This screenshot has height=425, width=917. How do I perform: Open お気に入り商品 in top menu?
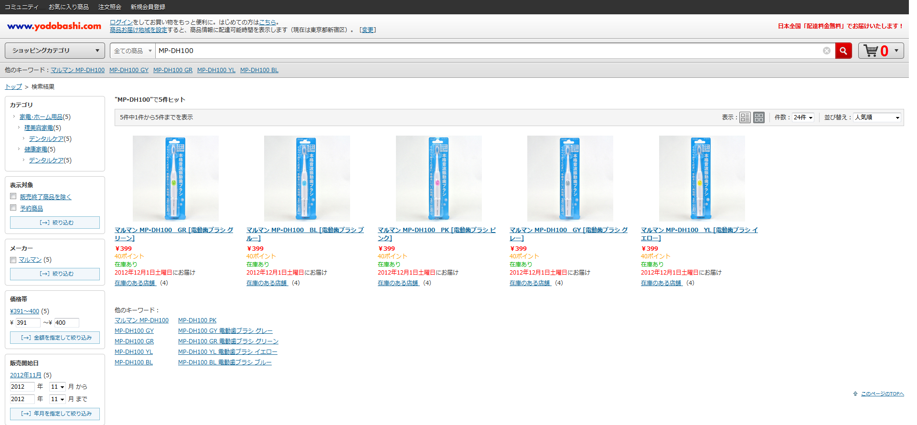[x=69, y=7]
